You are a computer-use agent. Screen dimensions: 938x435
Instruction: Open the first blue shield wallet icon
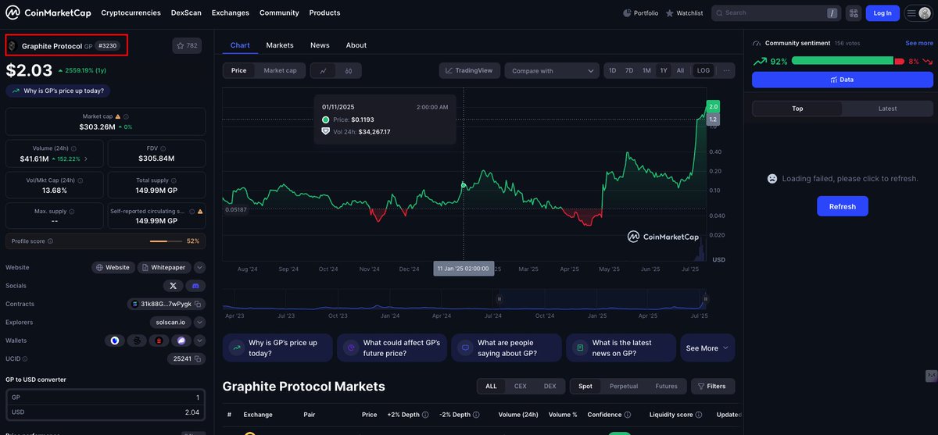[115, 341]
